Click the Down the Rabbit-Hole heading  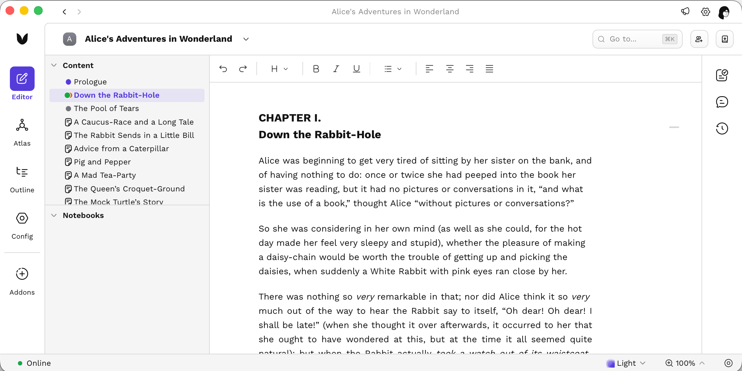click(320, 134)
